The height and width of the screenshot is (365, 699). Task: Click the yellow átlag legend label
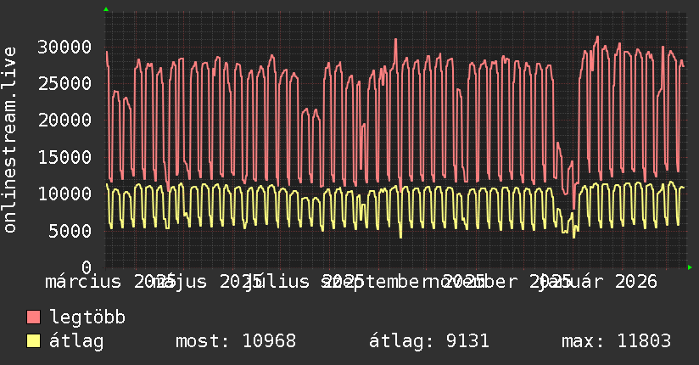[76, 341]
